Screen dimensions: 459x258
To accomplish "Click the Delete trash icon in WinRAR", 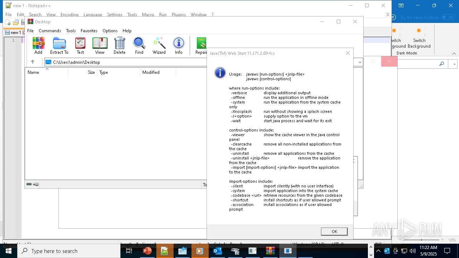I will click(x=119, y=46).
